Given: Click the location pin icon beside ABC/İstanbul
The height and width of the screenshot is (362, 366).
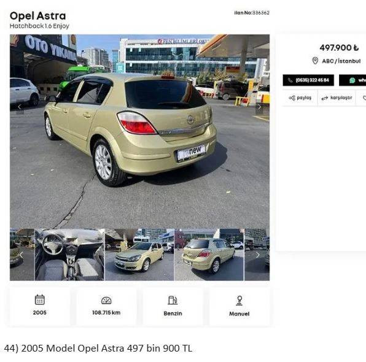Looking at the screenshot, I should click(x=315, y=61).
